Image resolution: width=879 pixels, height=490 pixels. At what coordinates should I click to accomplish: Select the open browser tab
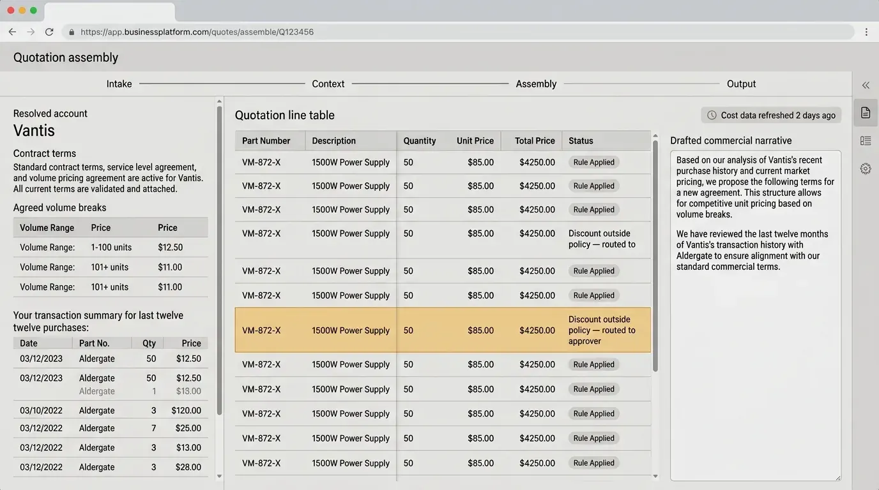point(110,11)
